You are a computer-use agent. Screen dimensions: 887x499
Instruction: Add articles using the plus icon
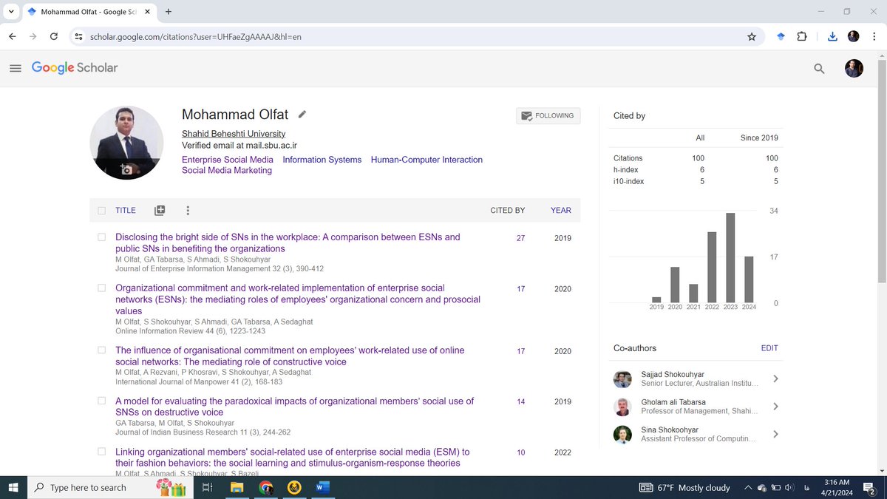click(x=160, y=210)
